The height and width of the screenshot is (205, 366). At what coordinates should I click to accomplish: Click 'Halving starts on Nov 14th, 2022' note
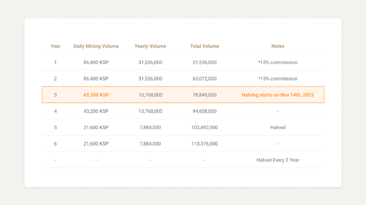(278, 95)
